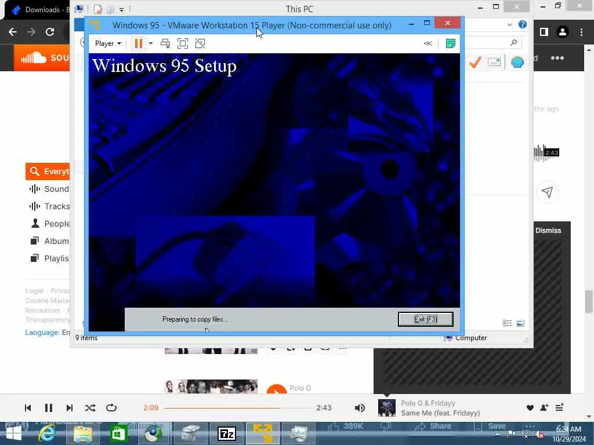
Task: Open browser side panel icon
Action: pyautogui.click(x=544, y=32)
